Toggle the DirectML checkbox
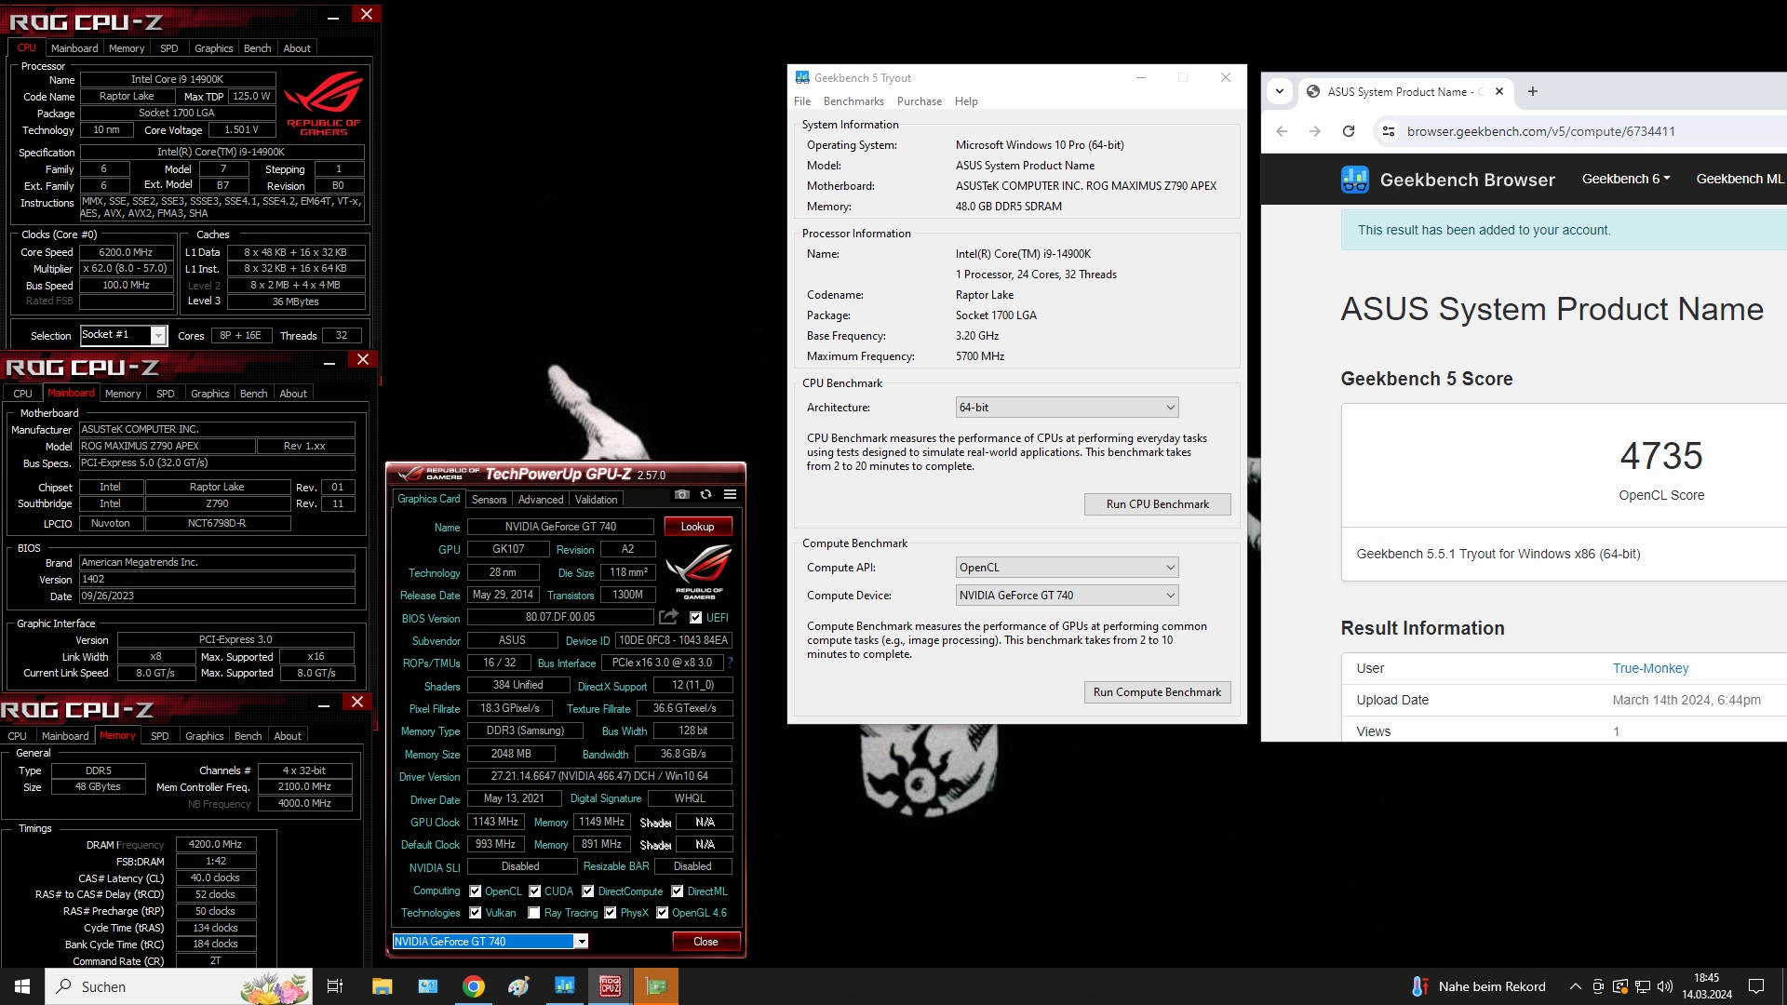This screenshot has height=1005, width=1787. [x=678, y=891]
